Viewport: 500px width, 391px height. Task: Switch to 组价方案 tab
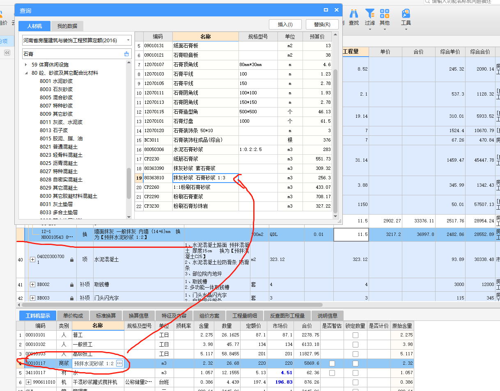click(209, 316)
